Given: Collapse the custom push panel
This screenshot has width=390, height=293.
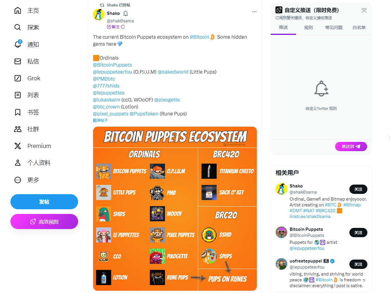Looking at the screenshot, I should tap(364, 10).
